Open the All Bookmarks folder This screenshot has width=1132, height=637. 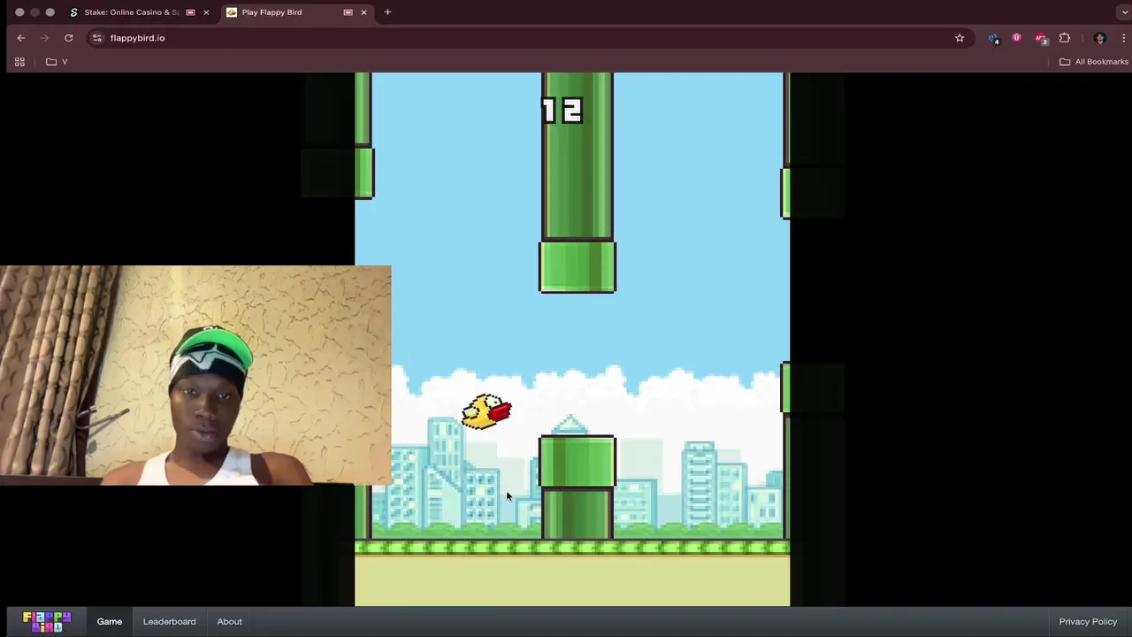click(x=1094, y=62)
